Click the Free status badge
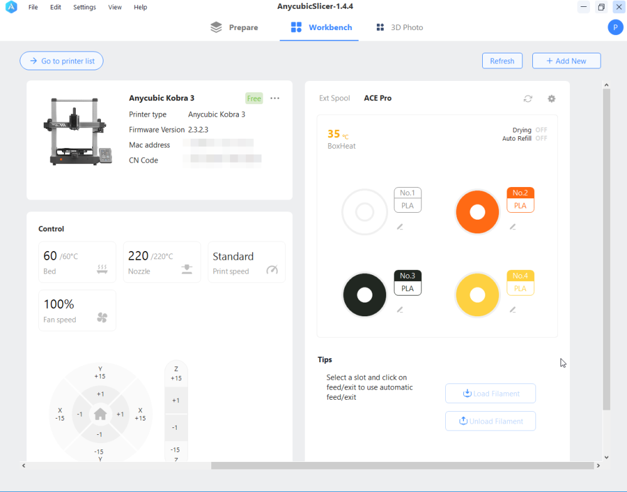Screen dimensions: 627x492 [254, 99]
